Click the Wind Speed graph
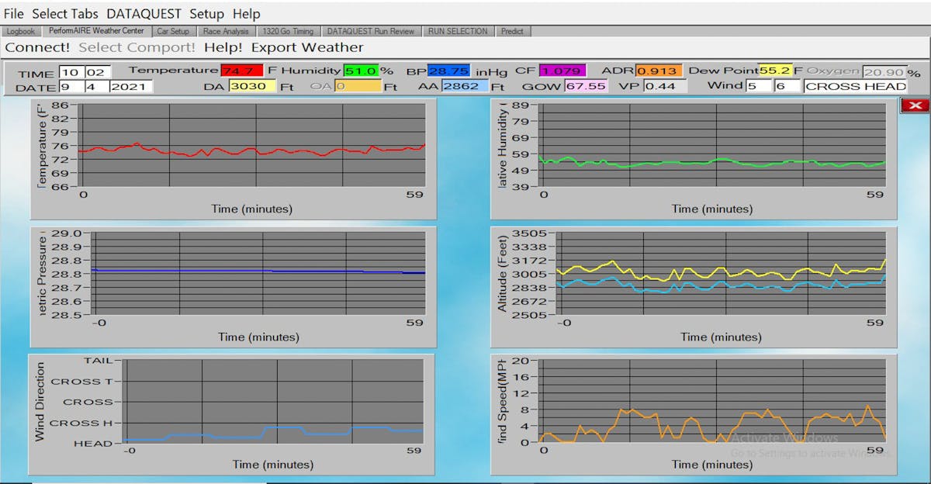Image resolution: width=931 pixels, height=484 pixels. click(713, 402)
